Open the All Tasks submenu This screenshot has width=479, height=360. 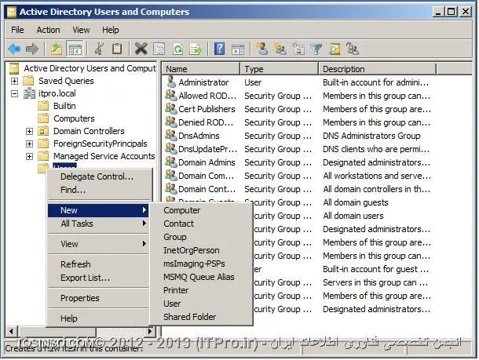(x=98, y=224)
